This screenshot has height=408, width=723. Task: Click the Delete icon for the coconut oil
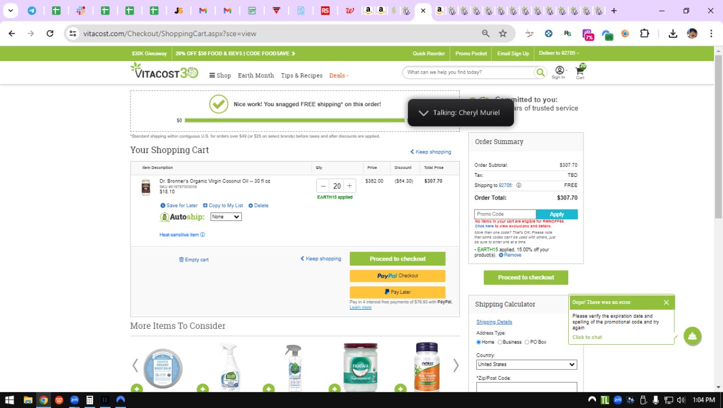(251, 206)
